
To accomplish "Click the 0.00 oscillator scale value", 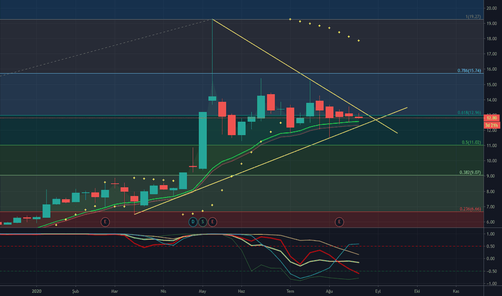I will (x=491, y=259).
